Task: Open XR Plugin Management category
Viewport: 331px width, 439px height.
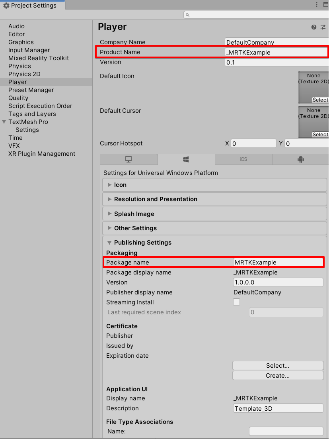Action: 42,154
